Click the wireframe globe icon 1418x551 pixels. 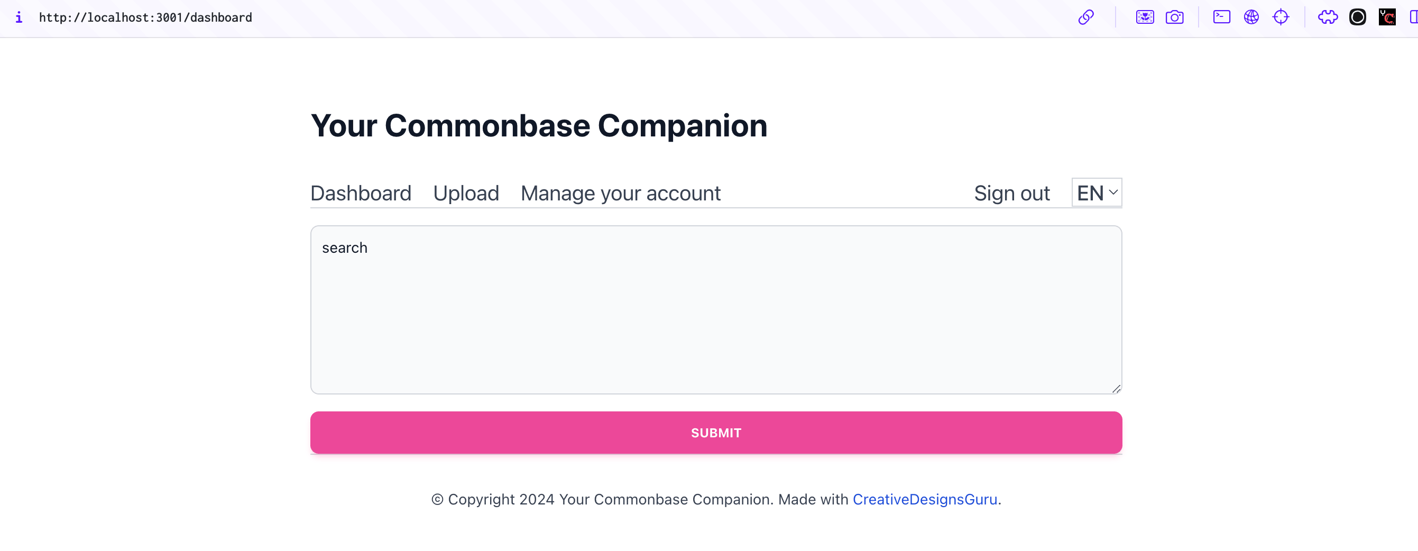tap(1250, 17)
